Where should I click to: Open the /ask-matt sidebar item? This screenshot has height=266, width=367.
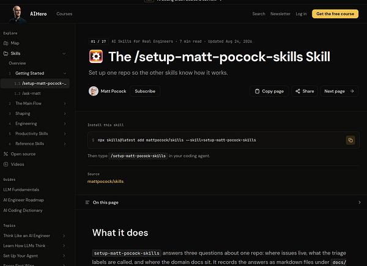(x=31, y=94)
